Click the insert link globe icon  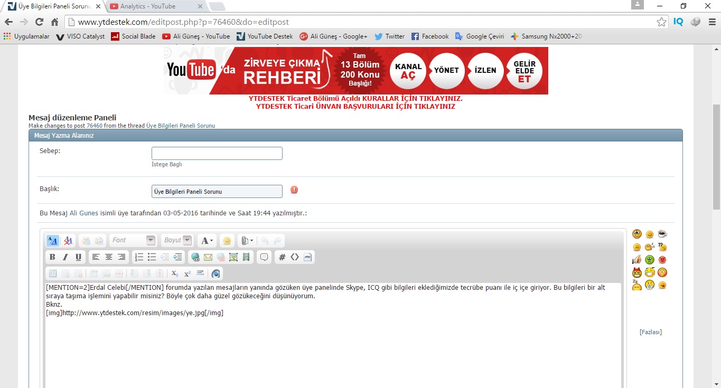[195, 257]
